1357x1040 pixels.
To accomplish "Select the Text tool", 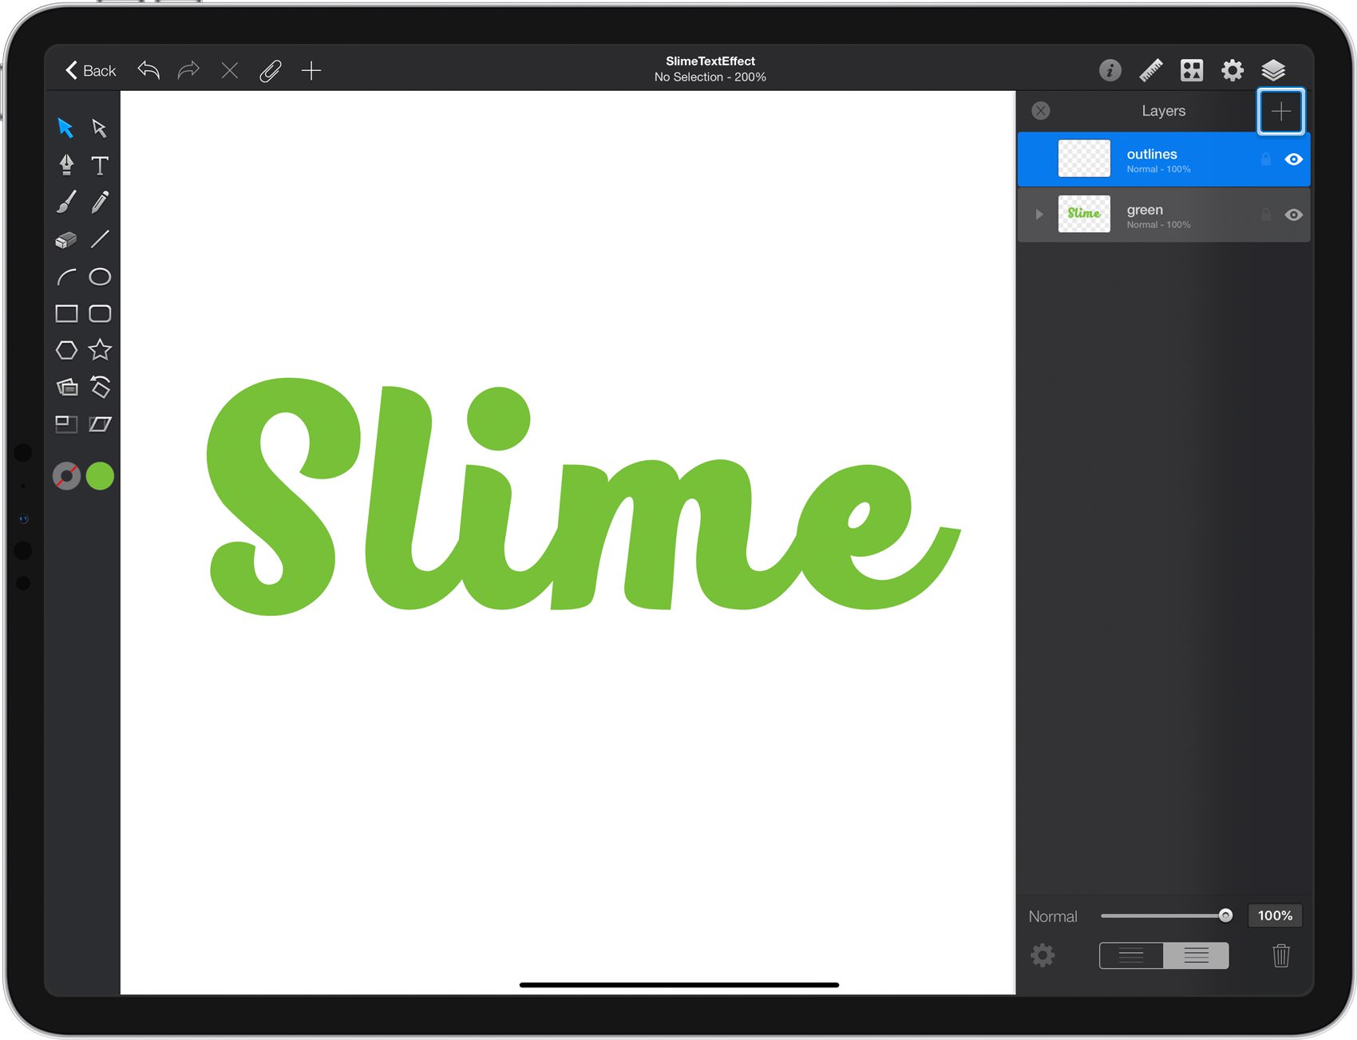I will coord(100,165).
